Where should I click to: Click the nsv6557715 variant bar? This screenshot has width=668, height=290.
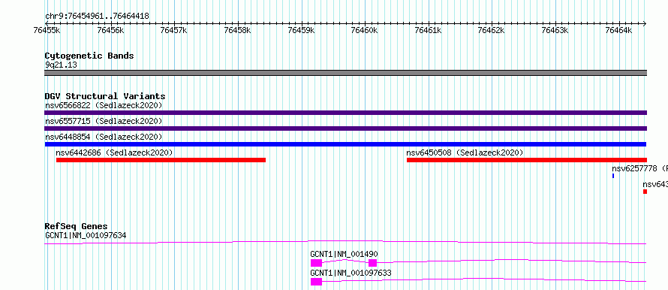(x=345, y=128)
